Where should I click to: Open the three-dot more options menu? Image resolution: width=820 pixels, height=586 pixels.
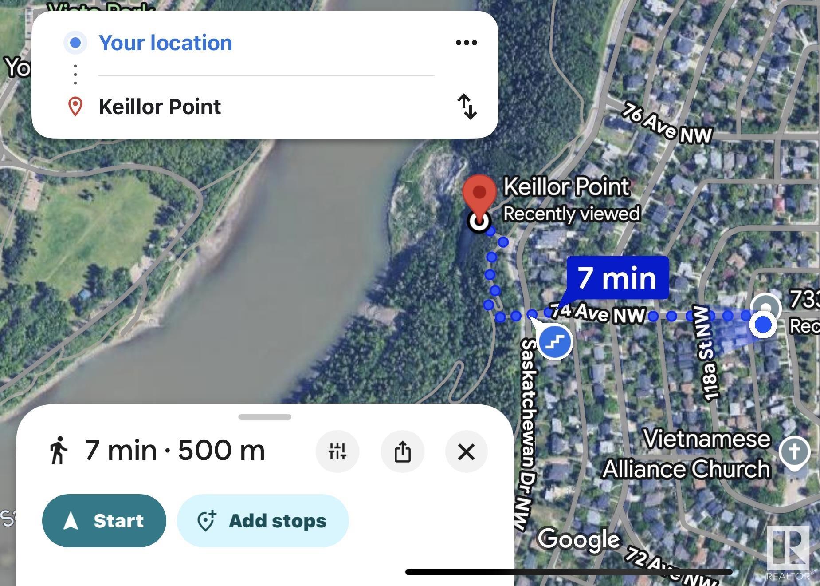tap(467, 43)
